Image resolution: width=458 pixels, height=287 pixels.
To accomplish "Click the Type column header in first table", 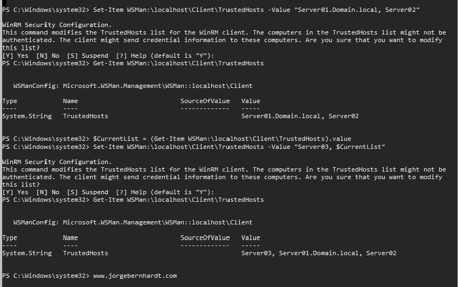I will tap(10, 101).
